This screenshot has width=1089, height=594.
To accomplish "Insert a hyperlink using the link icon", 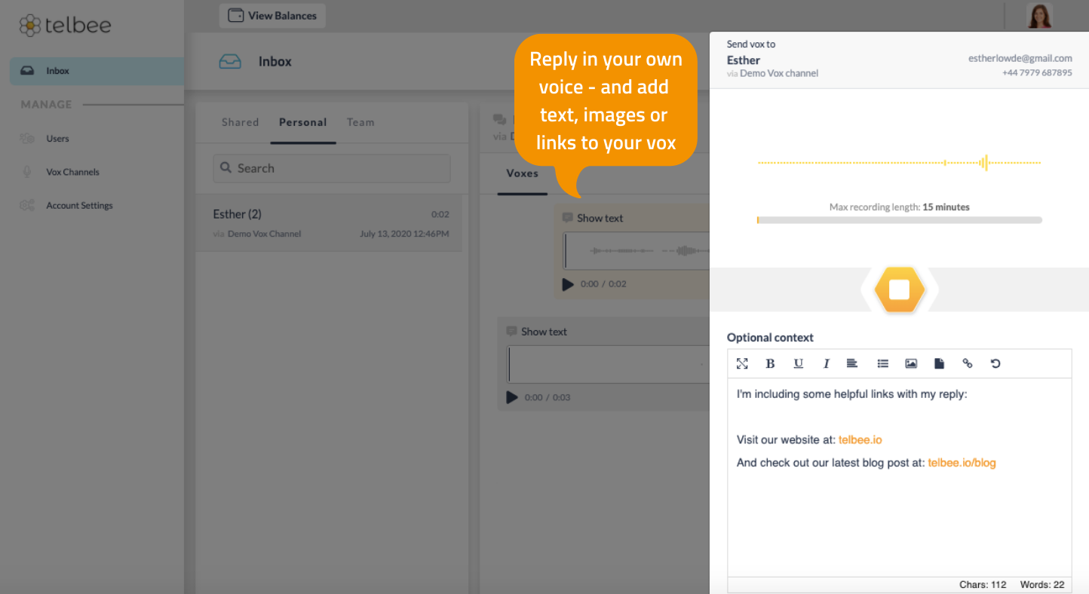I will 968,363.
